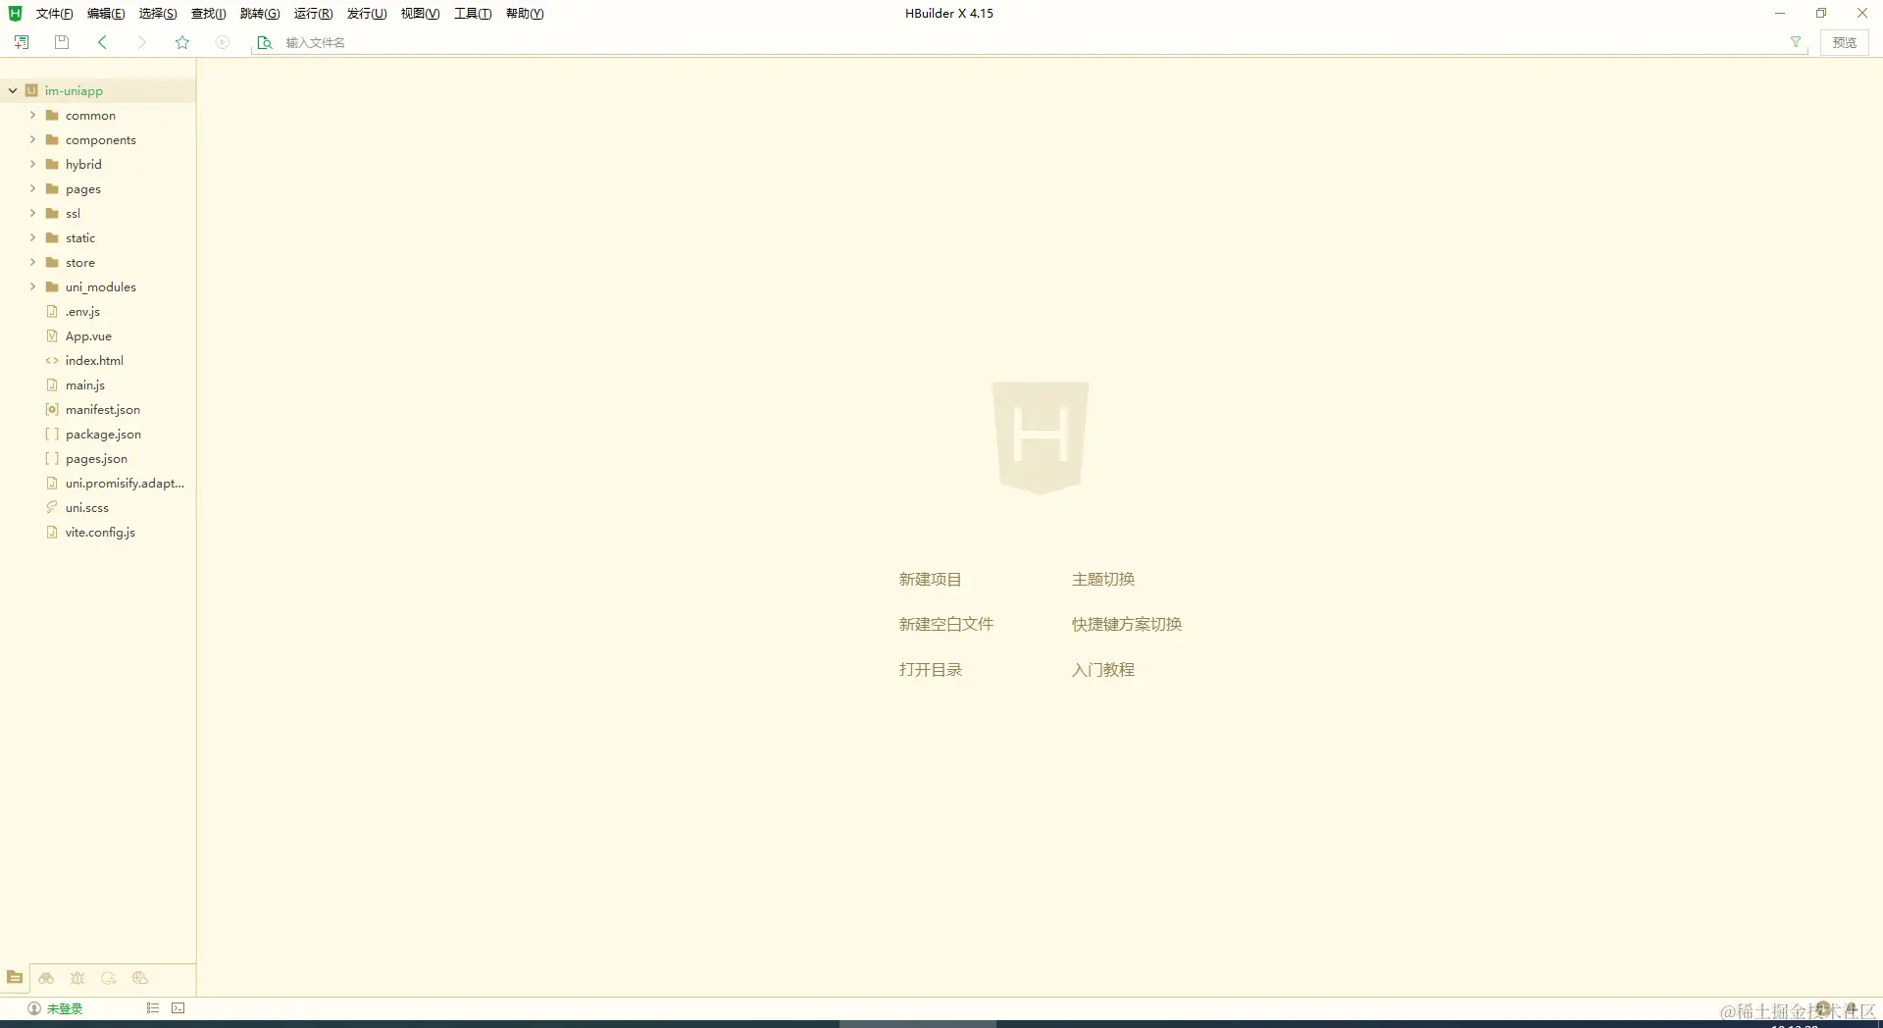Open the 编辑(E) menu
This screenshot has width=1883, height=1028.
[106, 14]
